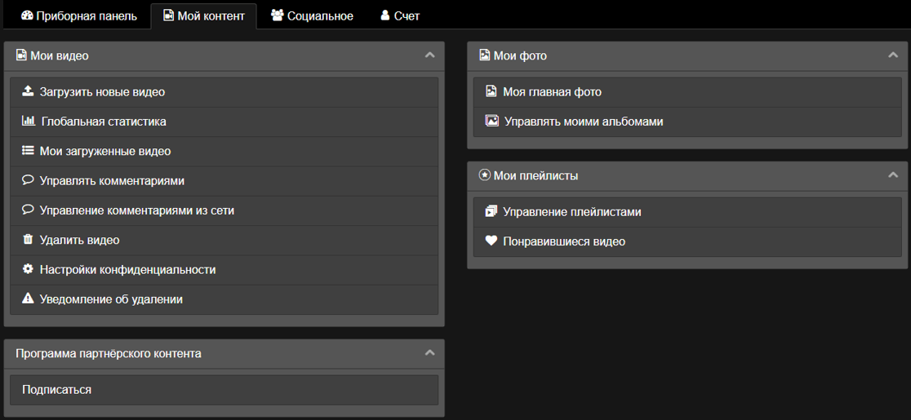Image resolution: width=911 pixels, height=420 pixels.
Task: Click the playlist icon beside Управление плейлистами
Action: click(x=491, y=211)
